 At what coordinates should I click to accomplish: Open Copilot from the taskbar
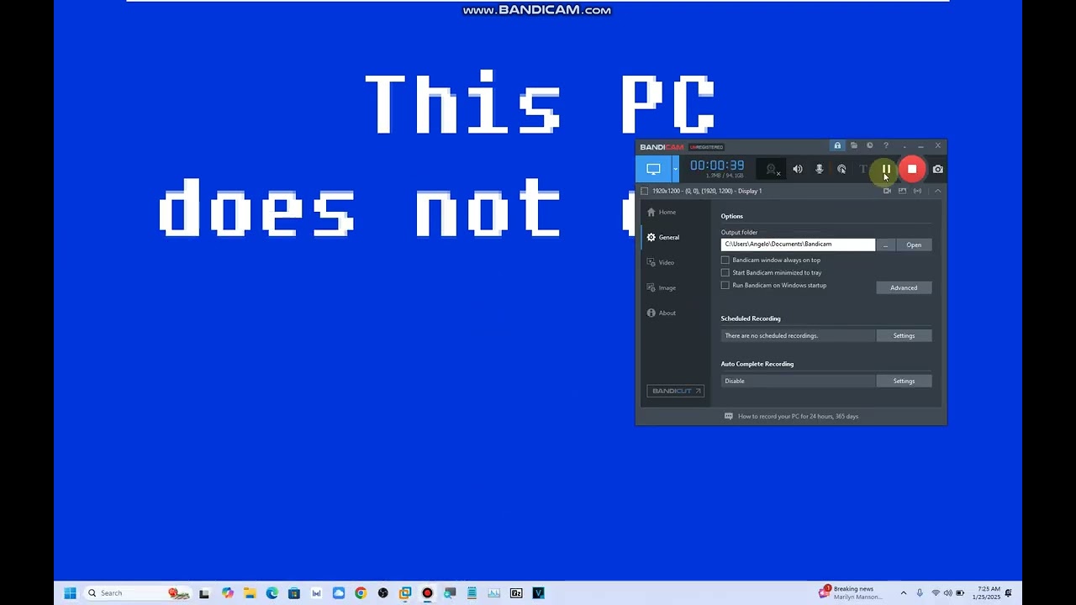tap(228, 593)
